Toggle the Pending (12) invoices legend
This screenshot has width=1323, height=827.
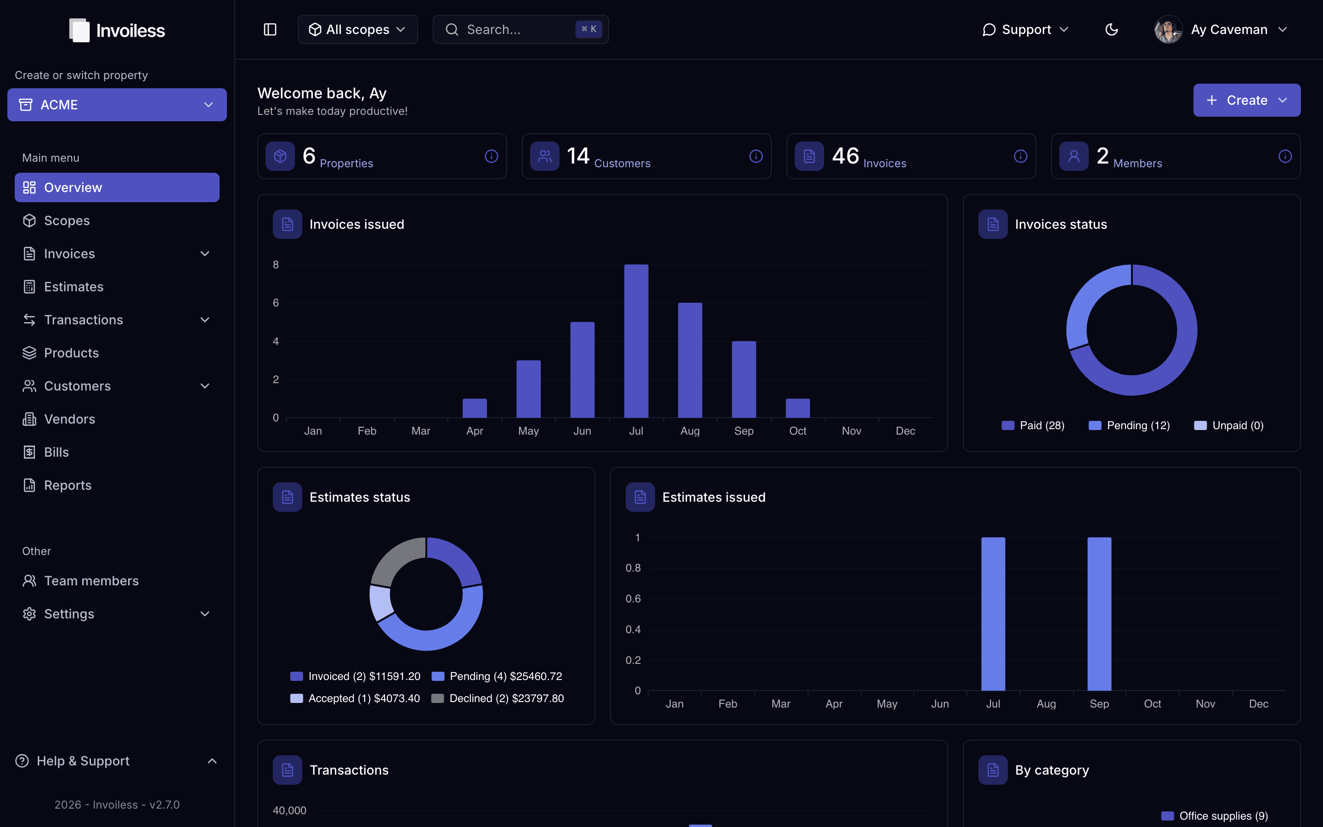pos(1130,425)
